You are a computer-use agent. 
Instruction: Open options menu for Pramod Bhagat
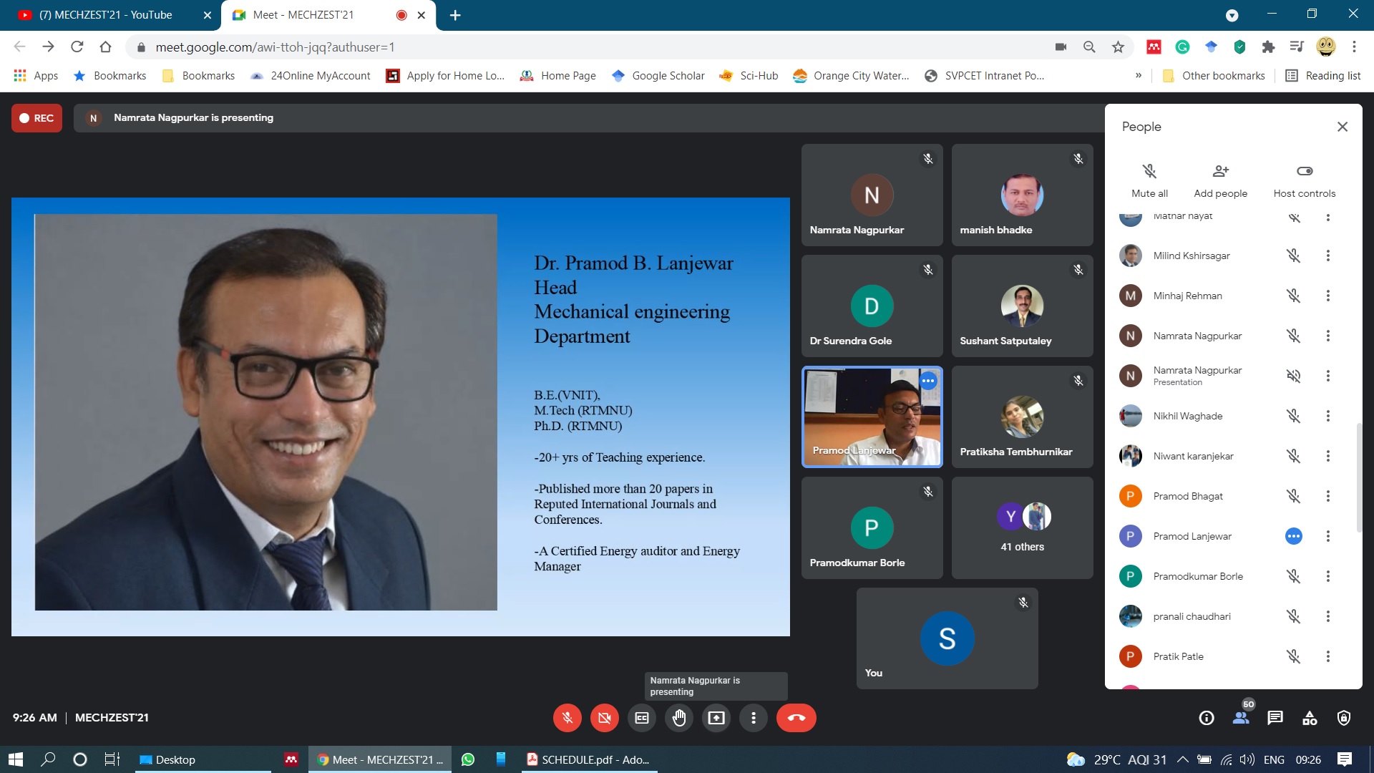(1328, 496)
